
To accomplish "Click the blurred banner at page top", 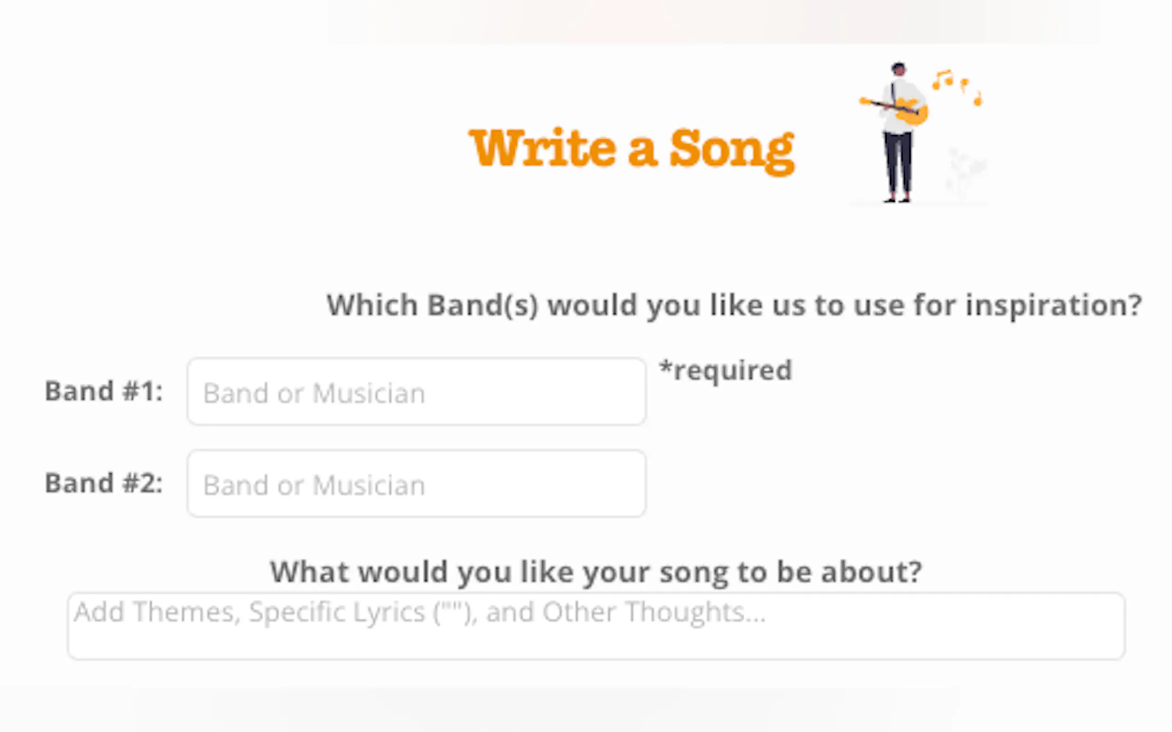I will [712, 22].
